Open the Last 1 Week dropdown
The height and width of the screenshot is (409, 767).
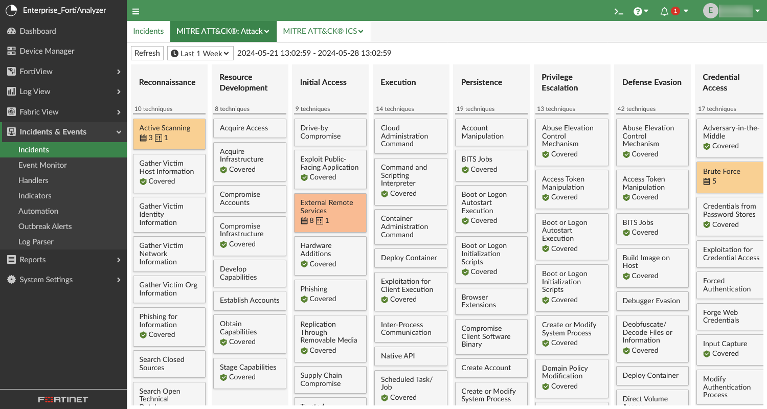(200, 53)
